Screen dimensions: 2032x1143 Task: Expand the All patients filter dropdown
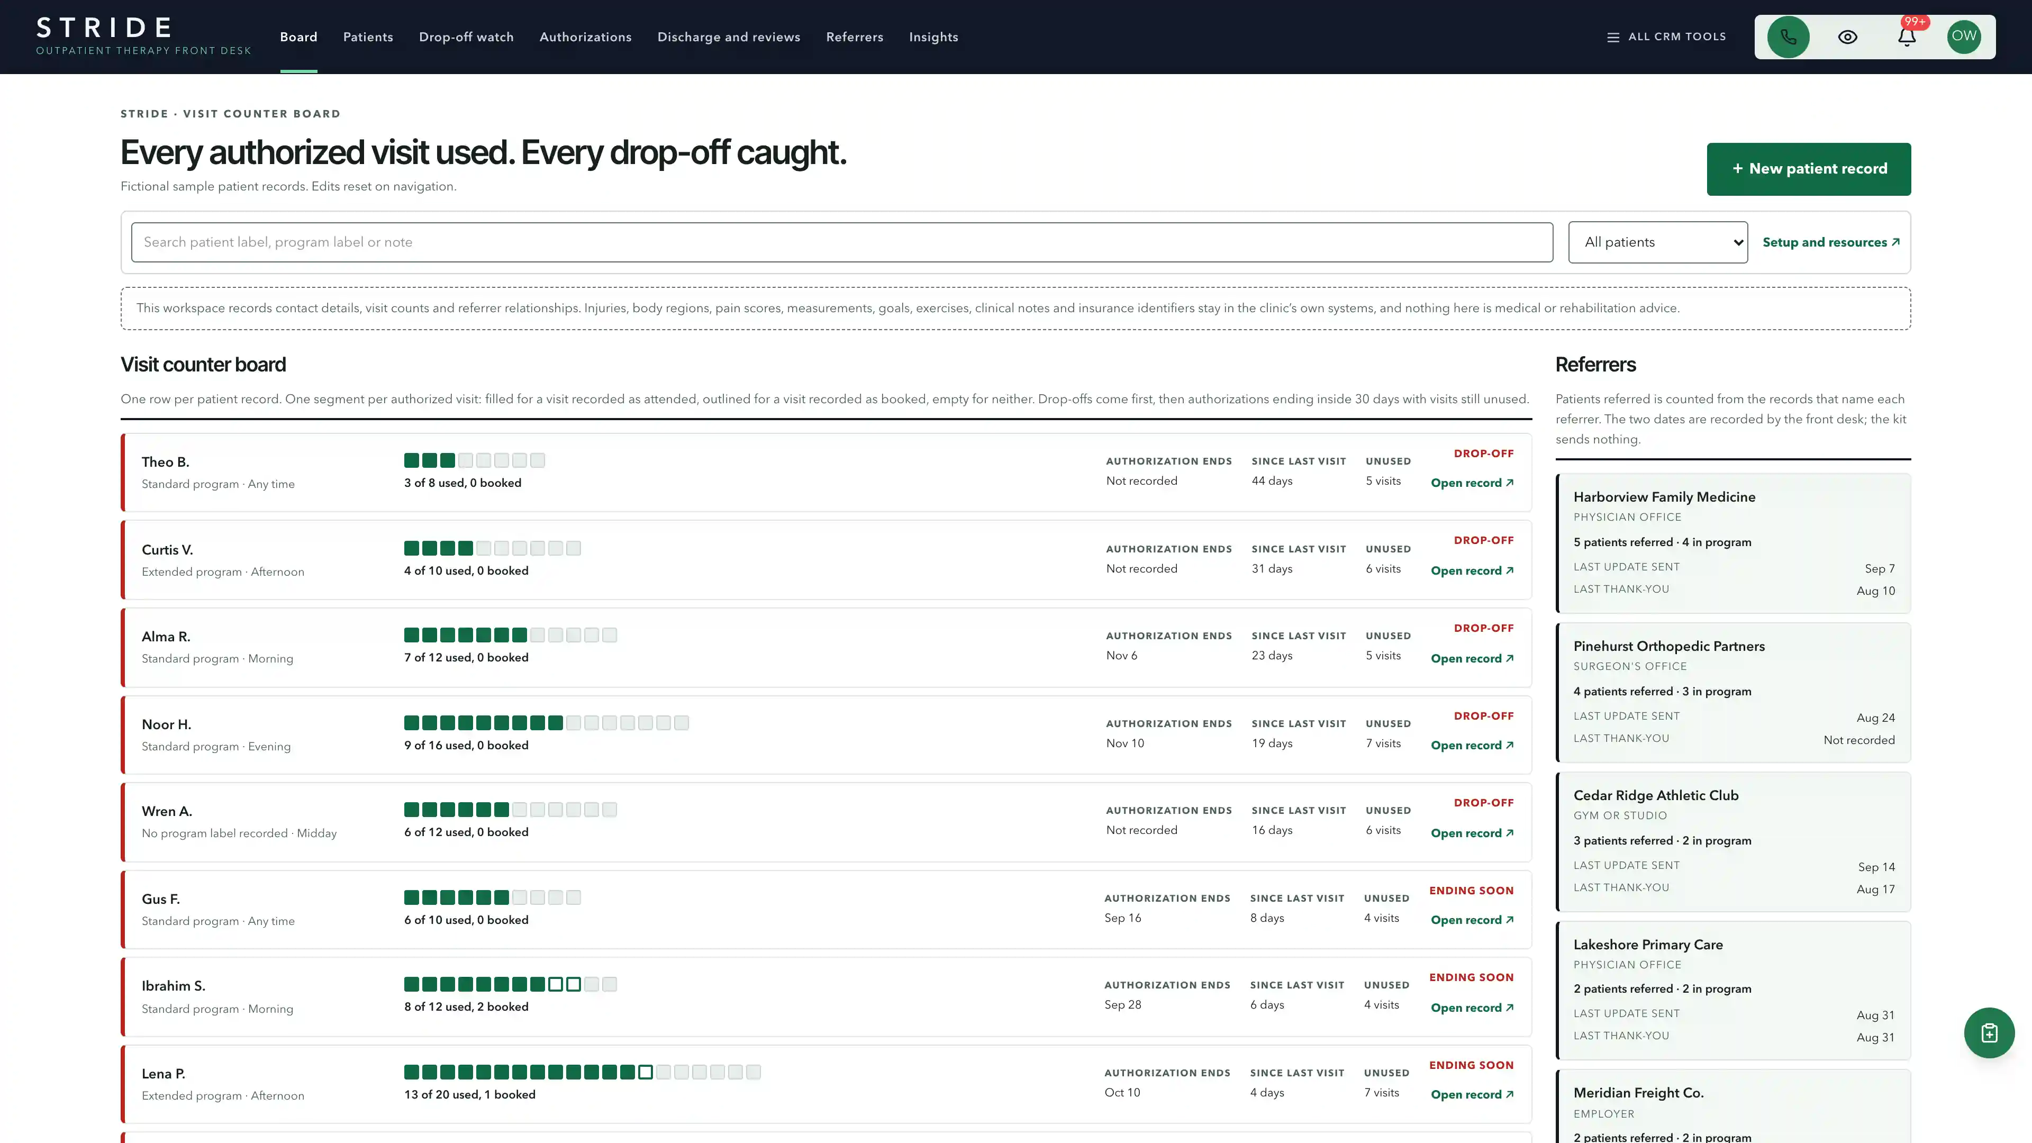(1658, 242)
